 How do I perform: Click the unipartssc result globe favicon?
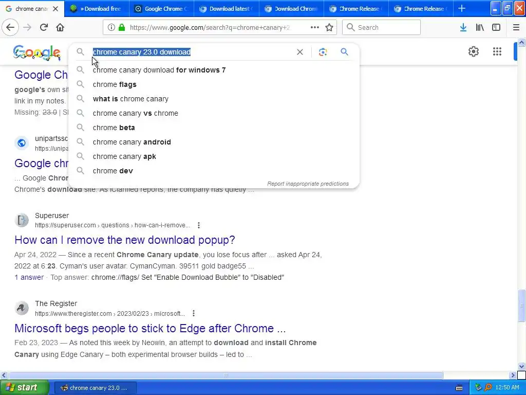tap(22, 143)
